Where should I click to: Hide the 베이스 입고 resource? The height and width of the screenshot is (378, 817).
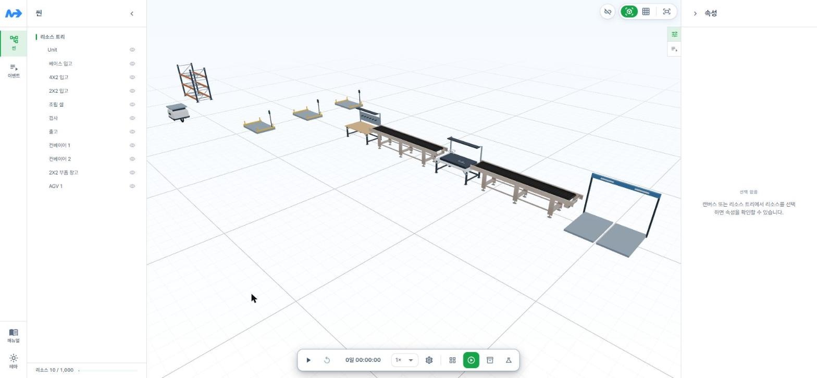point(132,64)
